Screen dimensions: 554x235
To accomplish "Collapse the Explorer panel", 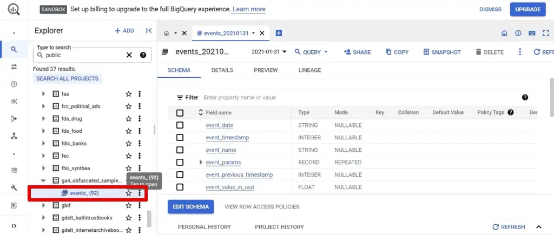I will coord(149,31).
